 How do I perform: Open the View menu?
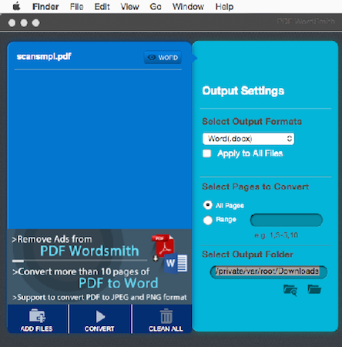coord(129,6)
